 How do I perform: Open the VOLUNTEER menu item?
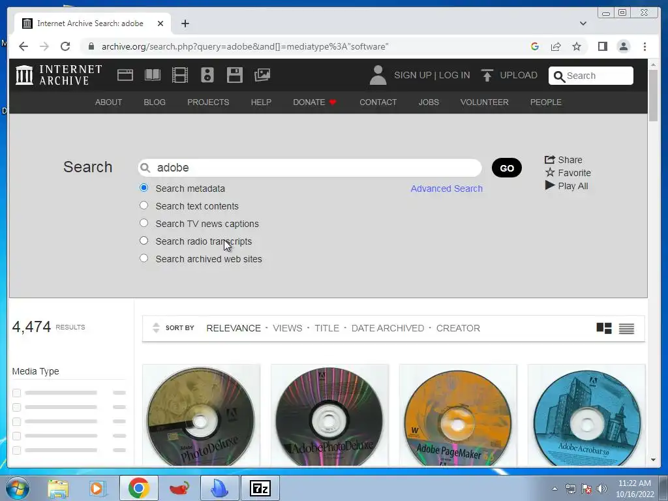[x=485, y=102]
